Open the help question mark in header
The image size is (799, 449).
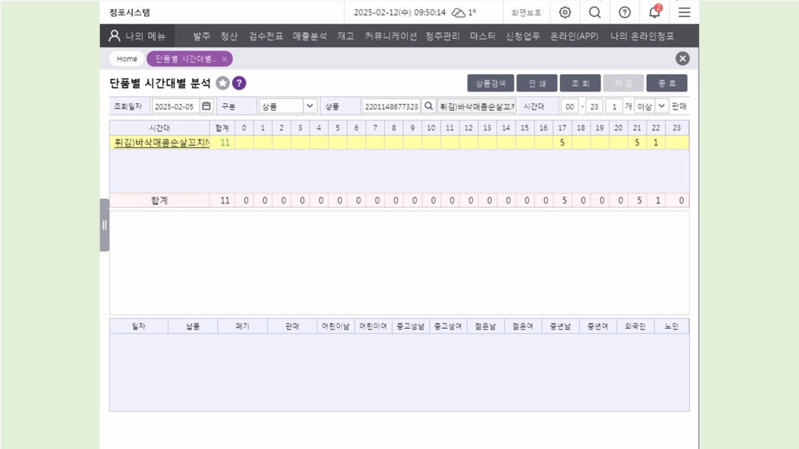coord(624,12)
